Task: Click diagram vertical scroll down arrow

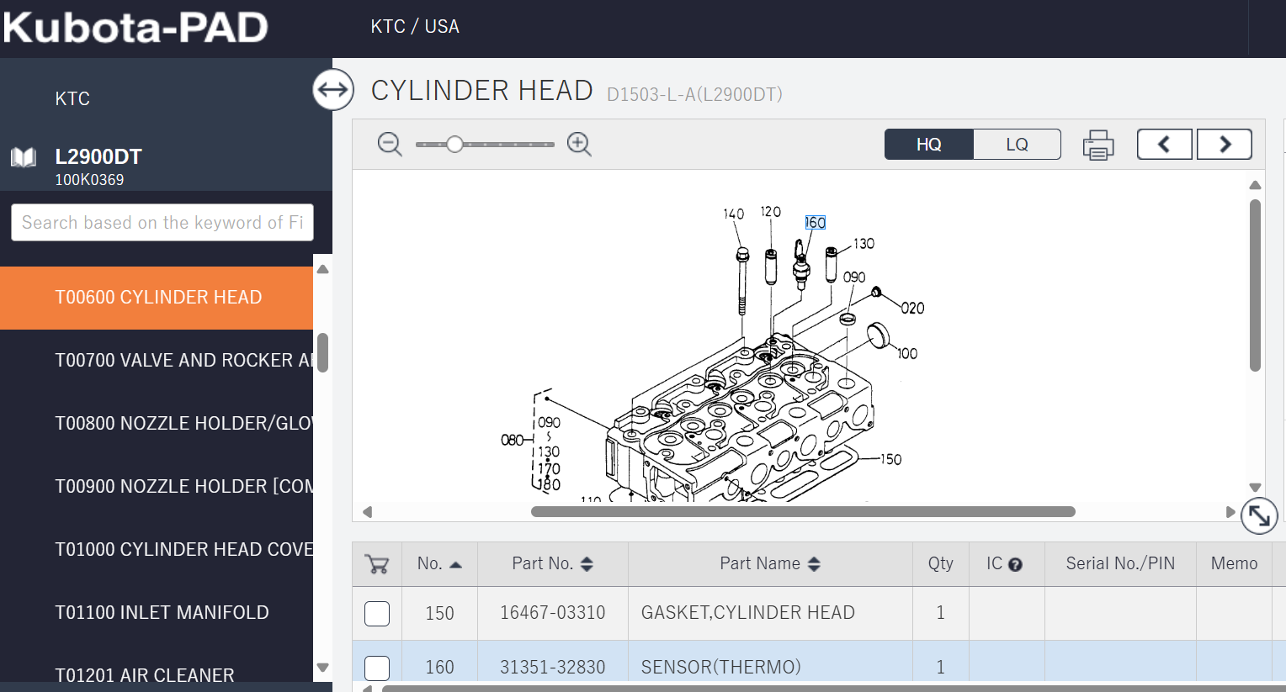Action: (x=1255, y=488)
